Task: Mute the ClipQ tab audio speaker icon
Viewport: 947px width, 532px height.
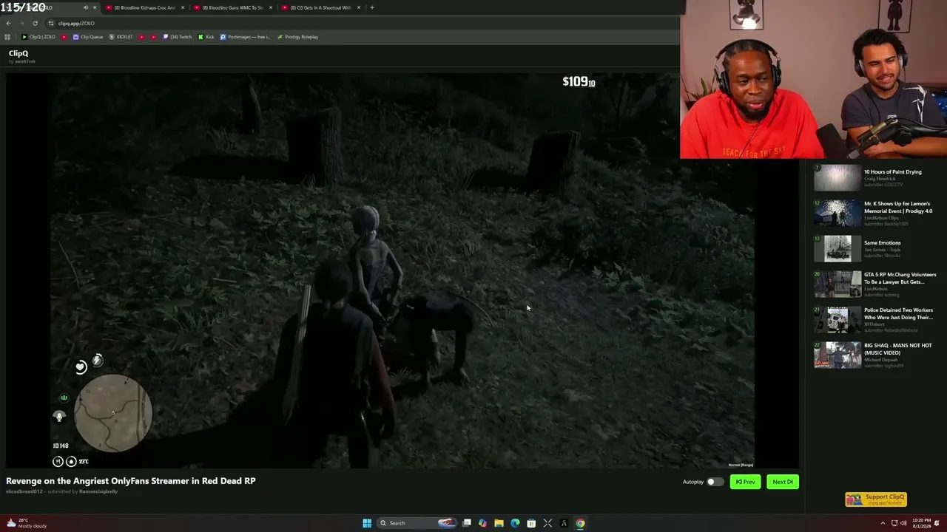Action: pos(86,7)
